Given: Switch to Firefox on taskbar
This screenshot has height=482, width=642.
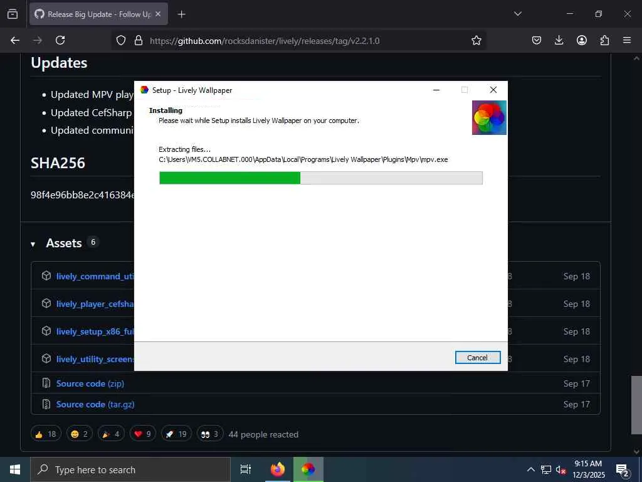Looking at the screenshot, I should [x=277, y=469].
